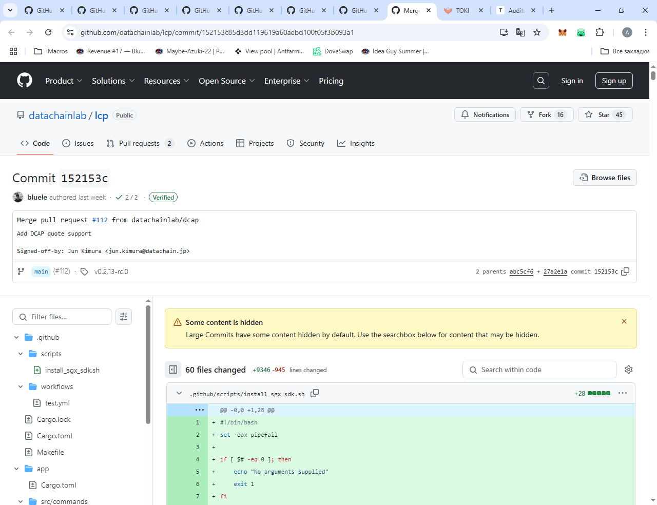This screenshot has height=505, width=657.
Task: Switch to the Code tab
Action: (x=35, y=143)
